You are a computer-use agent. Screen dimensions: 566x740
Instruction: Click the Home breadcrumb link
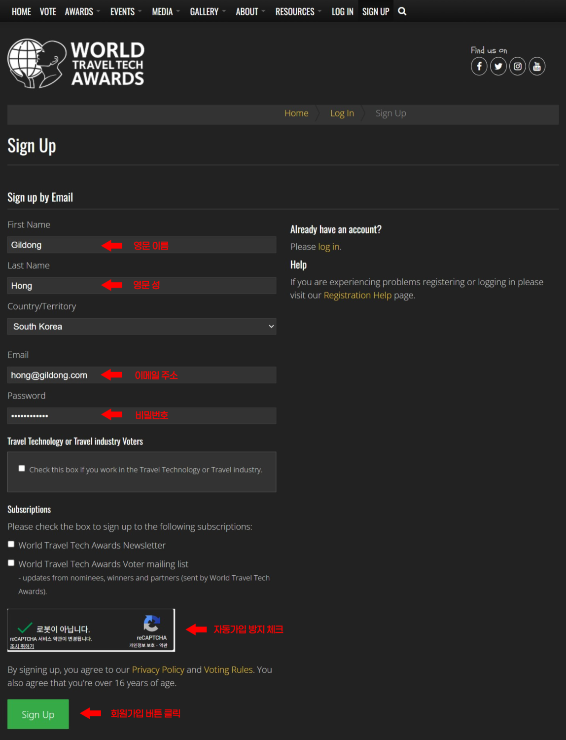pyautogui.click(x=296, y=113)
